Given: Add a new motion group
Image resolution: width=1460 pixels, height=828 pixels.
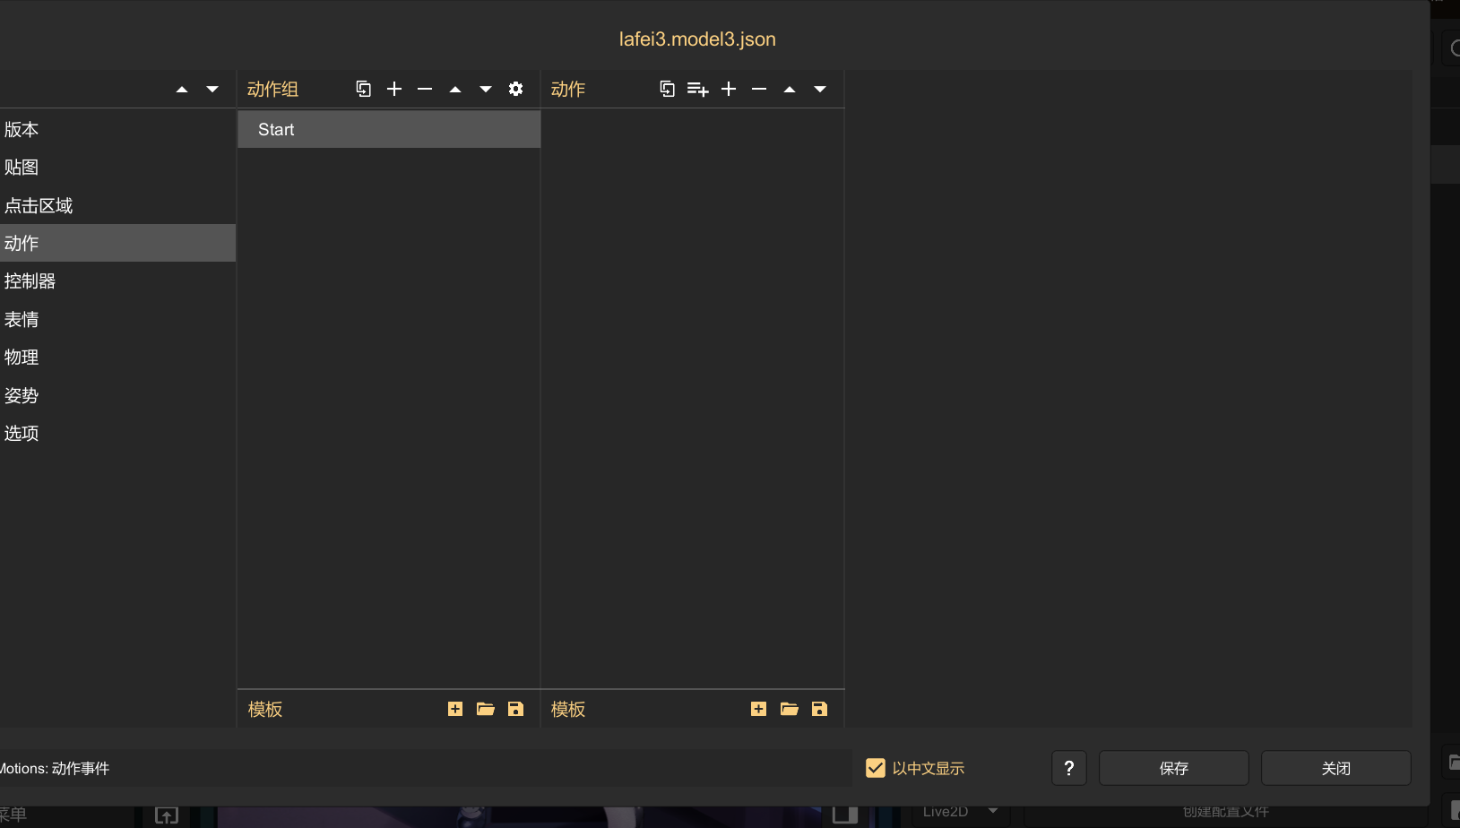Looking at the screenshot, I should 394,89.
